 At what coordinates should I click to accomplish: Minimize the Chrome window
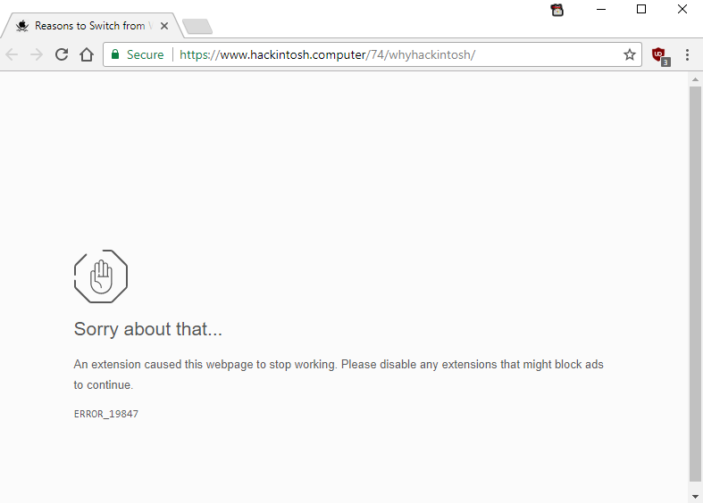coord(601,10)
